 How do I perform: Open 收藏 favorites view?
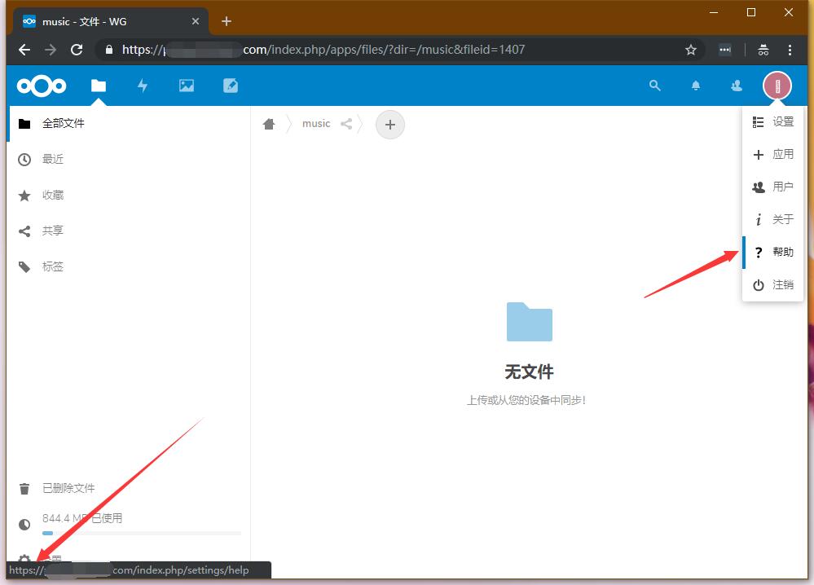pyautogui.click(x=129, y=196)
